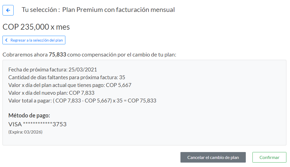This screenshot has height=167, width=290.
Task: Click the bold 75,833 charge amount
Action: point(58,55)
